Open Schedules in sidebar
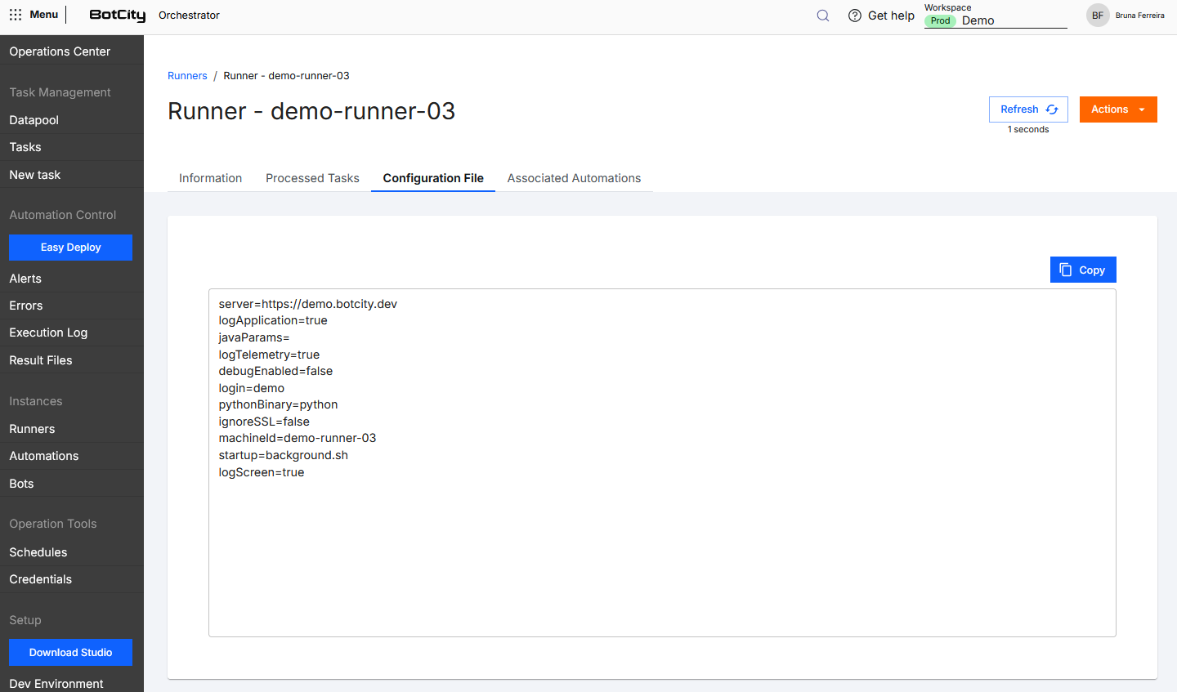The width and height of the screenshot is (1177, 692). [72, 552]
